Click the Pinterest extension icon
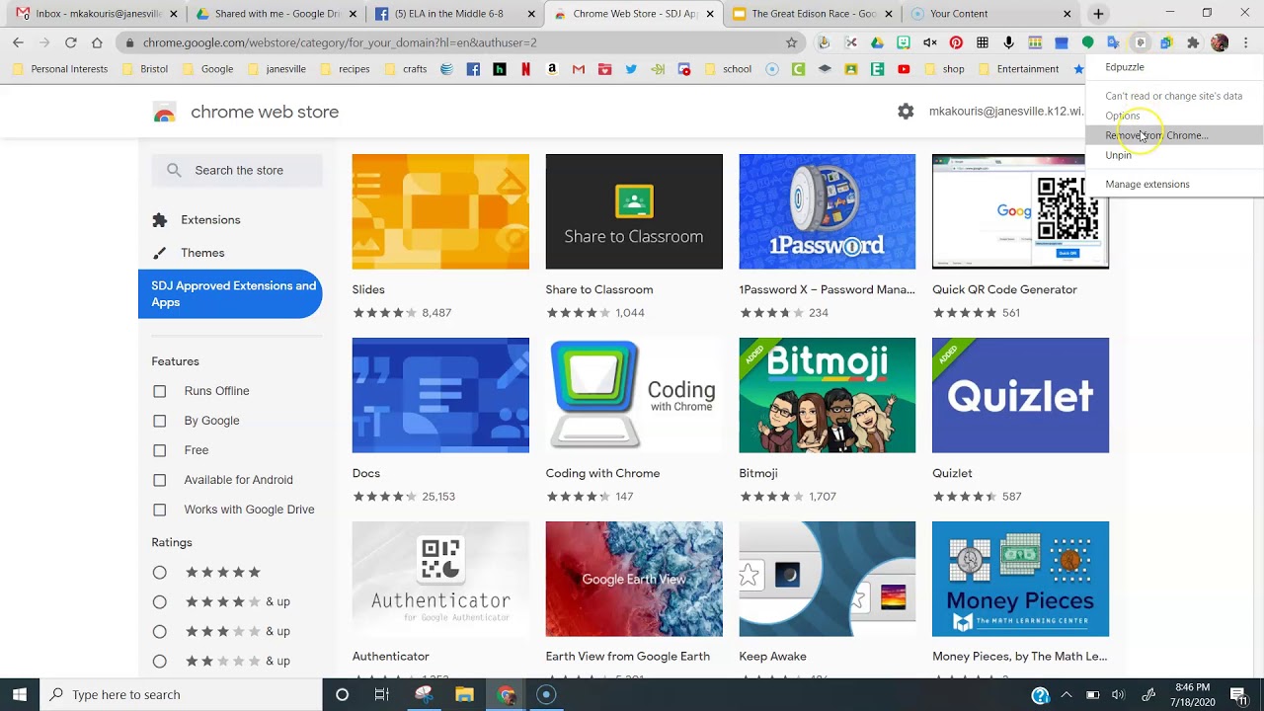The height and width of the screenshot is (711, 1264). click(x=956, y=42)
